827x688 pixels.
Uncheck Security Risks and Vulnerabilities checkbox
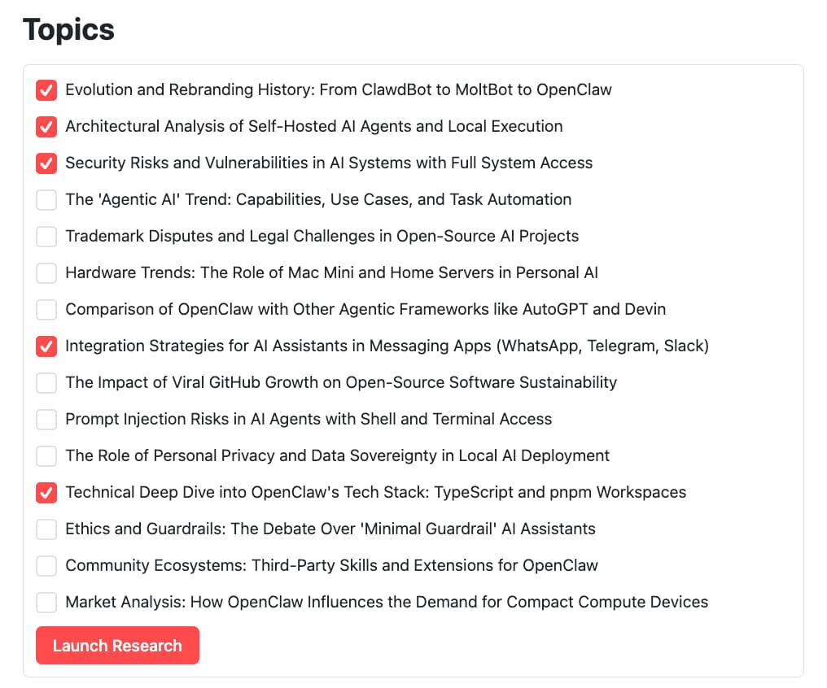(x=46, y=163)
